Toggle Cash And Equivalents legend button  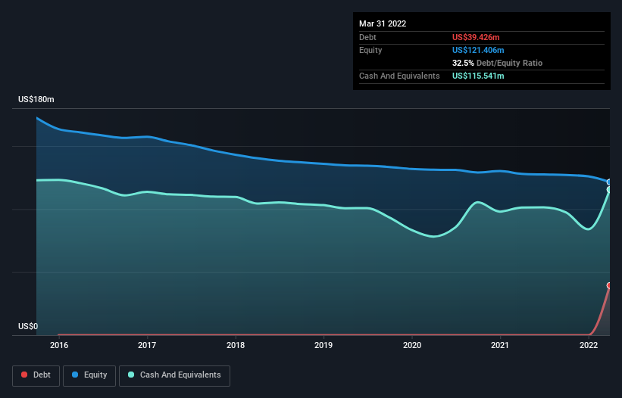coord(174,376)
